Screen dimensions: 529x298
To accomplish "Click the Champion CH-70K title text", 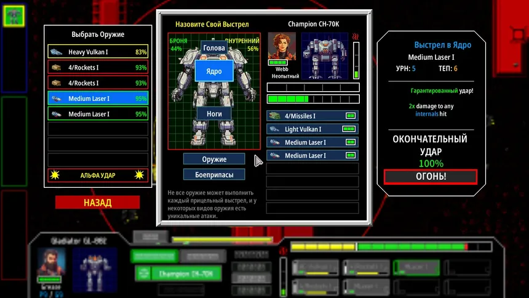I will pyautogui.click(x=314, y=24).
